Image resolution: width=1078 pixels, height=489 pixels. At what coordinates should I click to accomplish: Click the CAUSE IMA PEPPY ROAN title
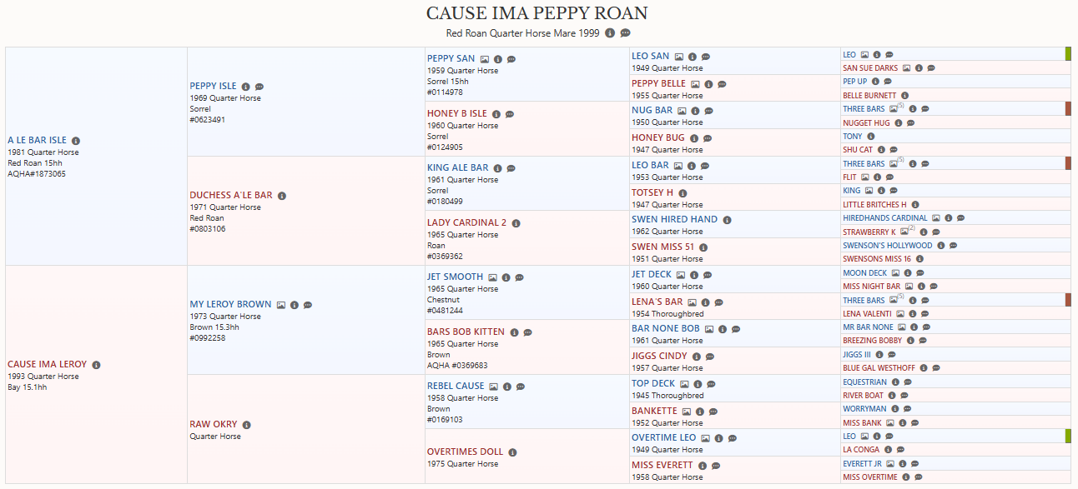[537, 13]
